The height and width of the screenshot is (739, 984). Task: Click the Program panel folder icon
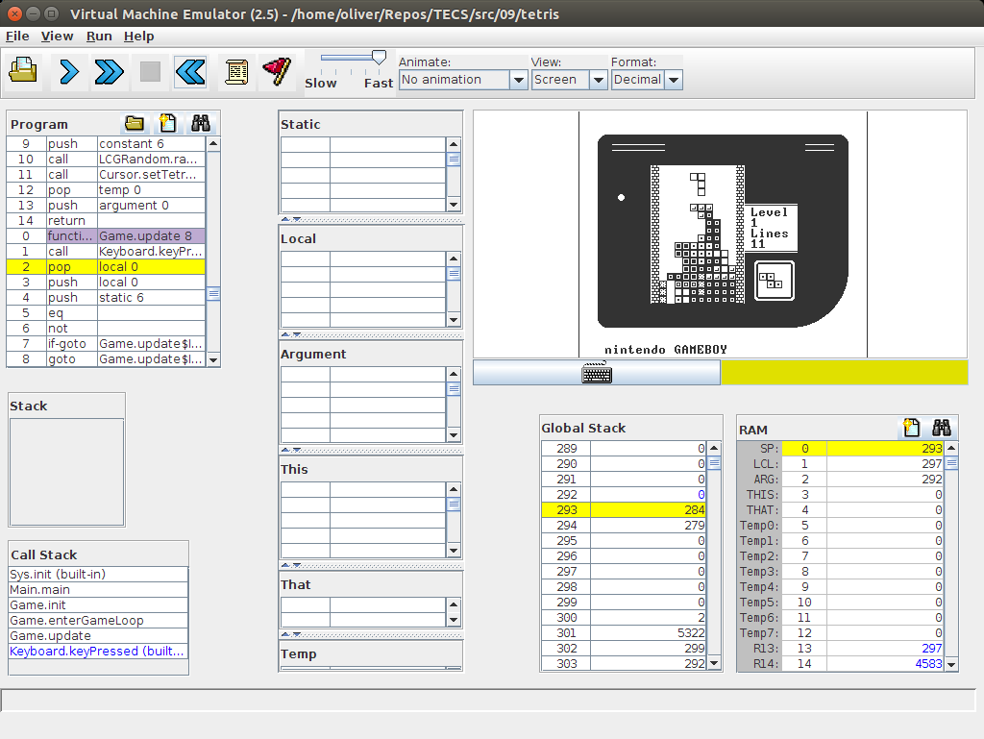[135, 123]
